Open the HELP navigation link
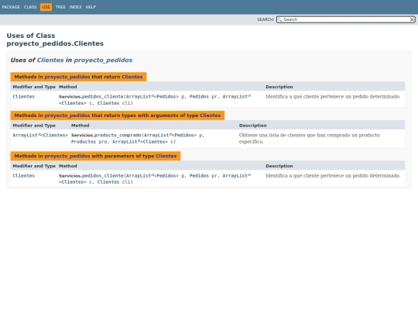The image size is (418, 314). (91, 7)
